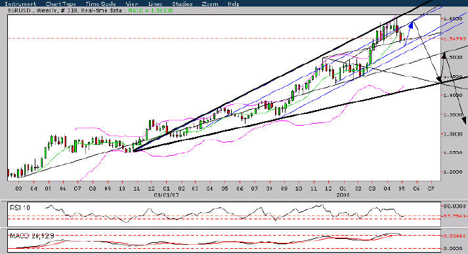
Task: Open the Help menu
Action: (234, 4)
